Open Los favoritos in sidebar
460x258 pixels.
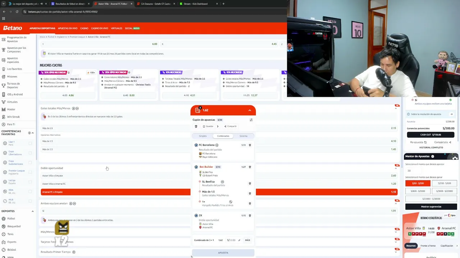pos(14,69)
